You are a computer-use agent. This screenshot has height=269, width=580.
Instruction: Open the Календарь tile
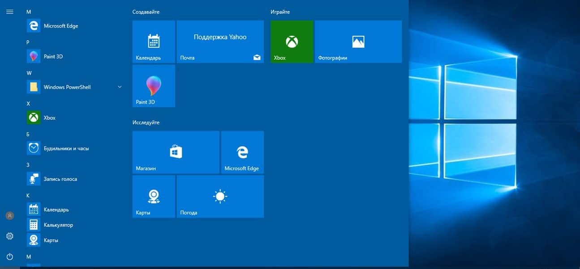(154, 42)
